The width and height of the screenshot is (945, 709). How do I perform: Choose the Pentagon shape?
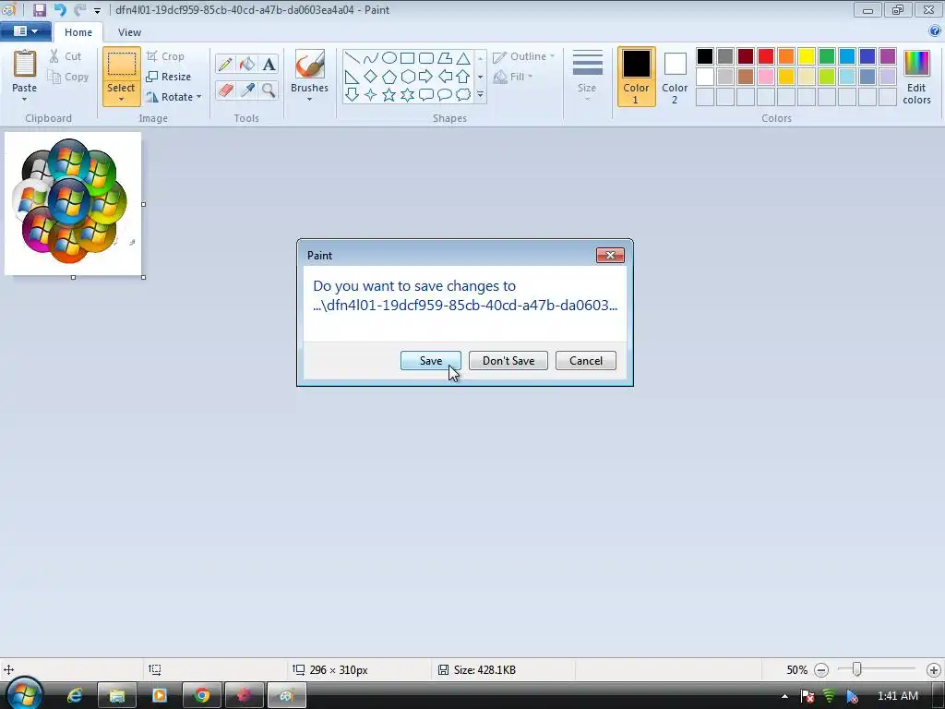pyautogui.click(x=389, y=77)
